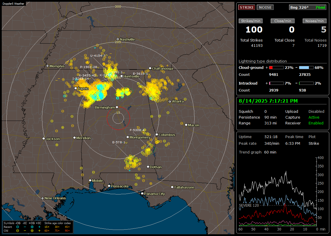Click the date and time display
The height and width of the screenshot is (236, 331).
tap(268, 101)
